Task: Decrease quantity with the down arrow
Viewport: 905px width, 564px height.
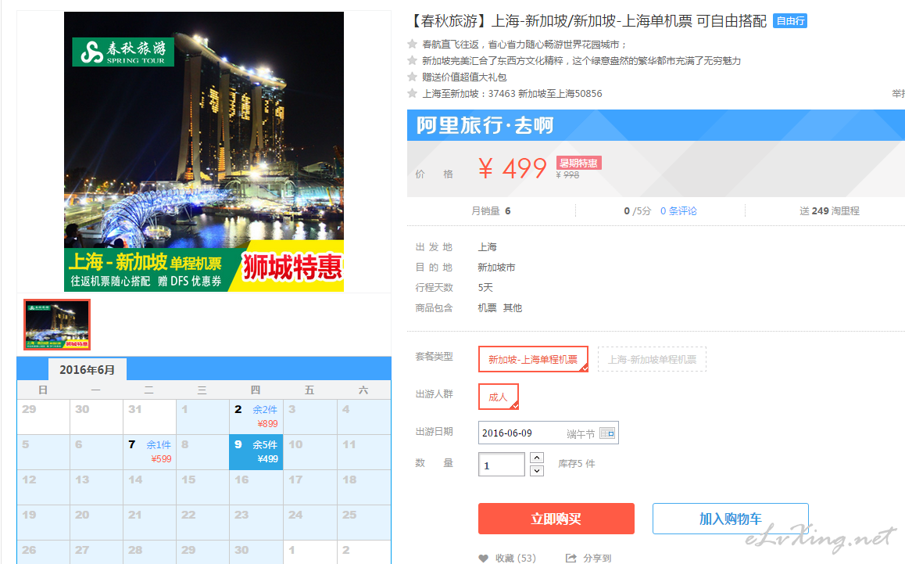Action: coord(537,470)
